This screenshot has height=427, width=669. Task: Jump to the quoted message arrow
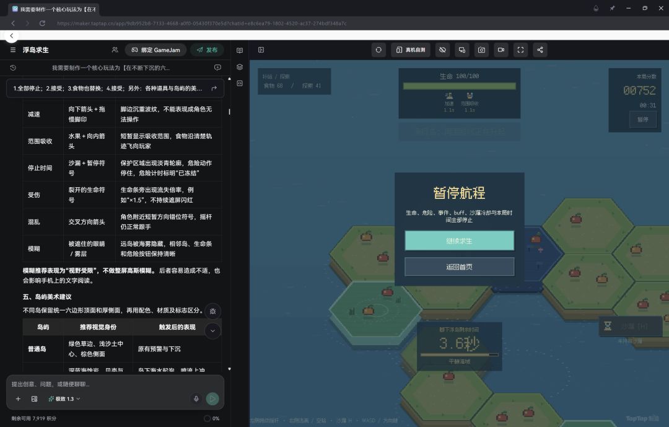click(x=214, y=89)
